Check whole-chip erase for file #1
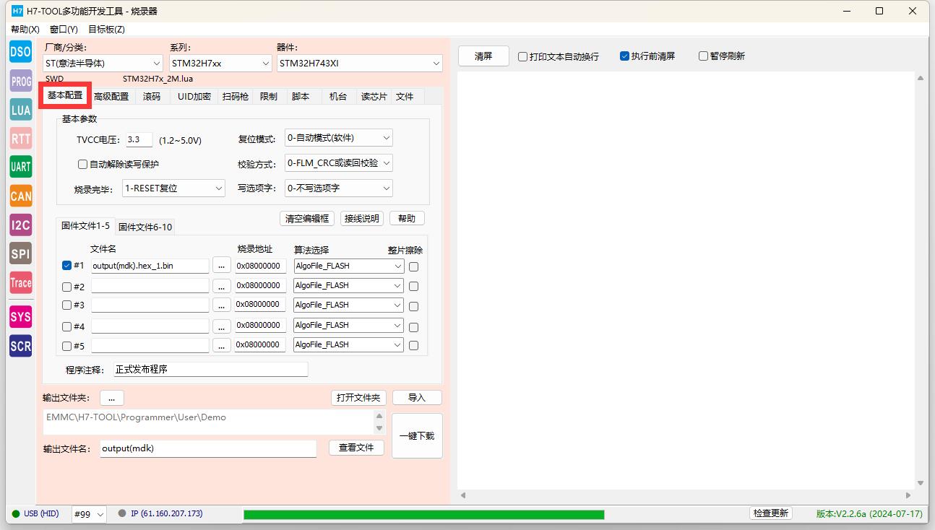The image size is (935, 530). [x=413, y=266]
